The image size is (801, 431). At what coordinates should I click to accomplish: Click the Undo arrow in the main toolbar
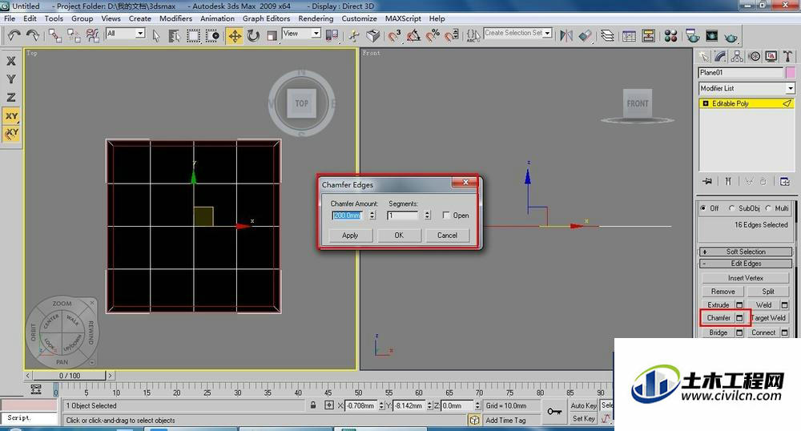tap(14, 35)
